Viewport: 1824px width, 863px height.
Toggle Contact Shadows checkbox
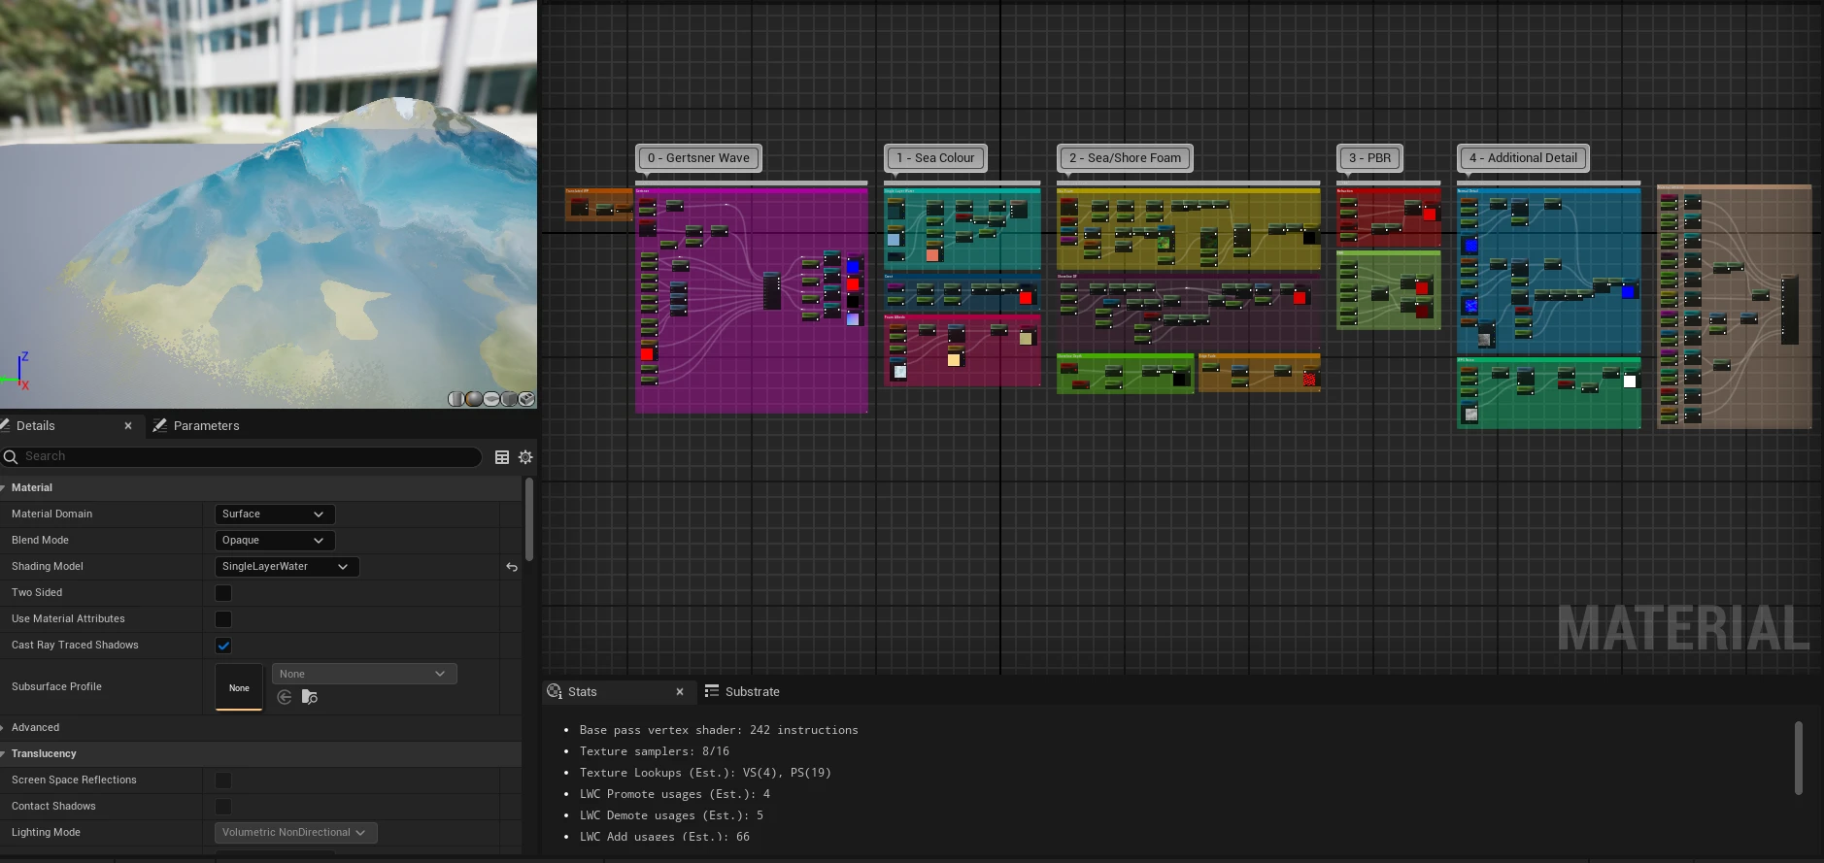223,807
